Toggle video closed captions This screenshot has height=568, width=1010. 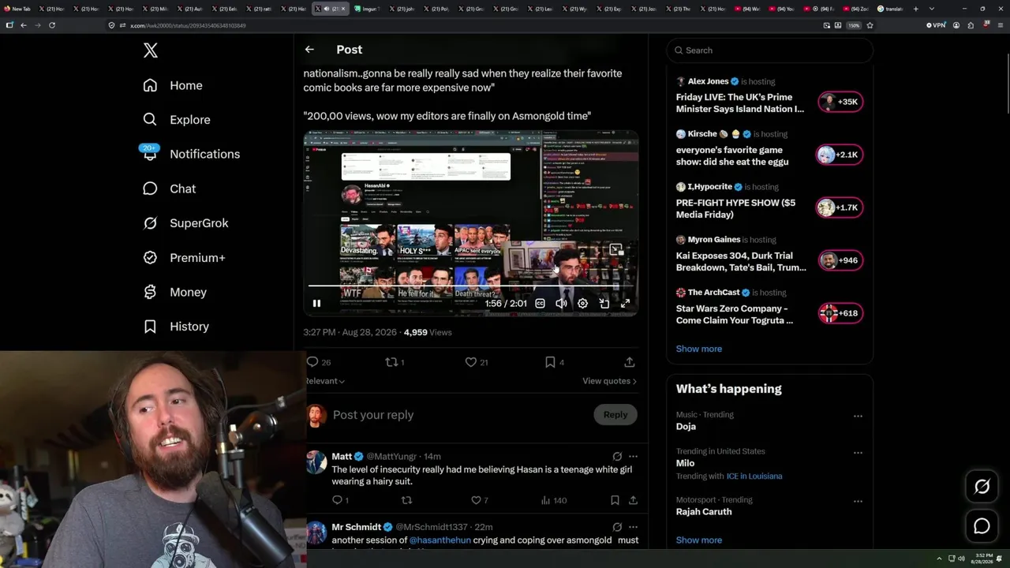[541, 303]
